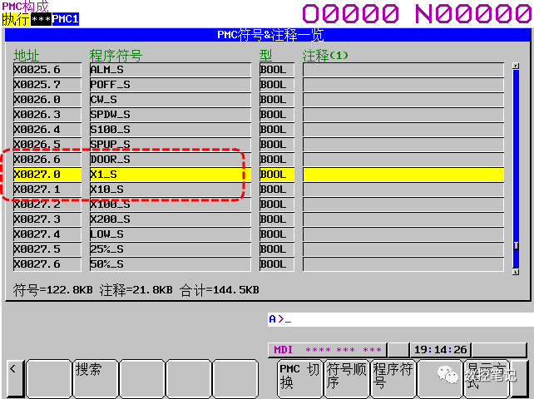Click the 程序符号 column header
This screenshot has width=534, height=399.
pyautogui.click(x=116, y=56)
